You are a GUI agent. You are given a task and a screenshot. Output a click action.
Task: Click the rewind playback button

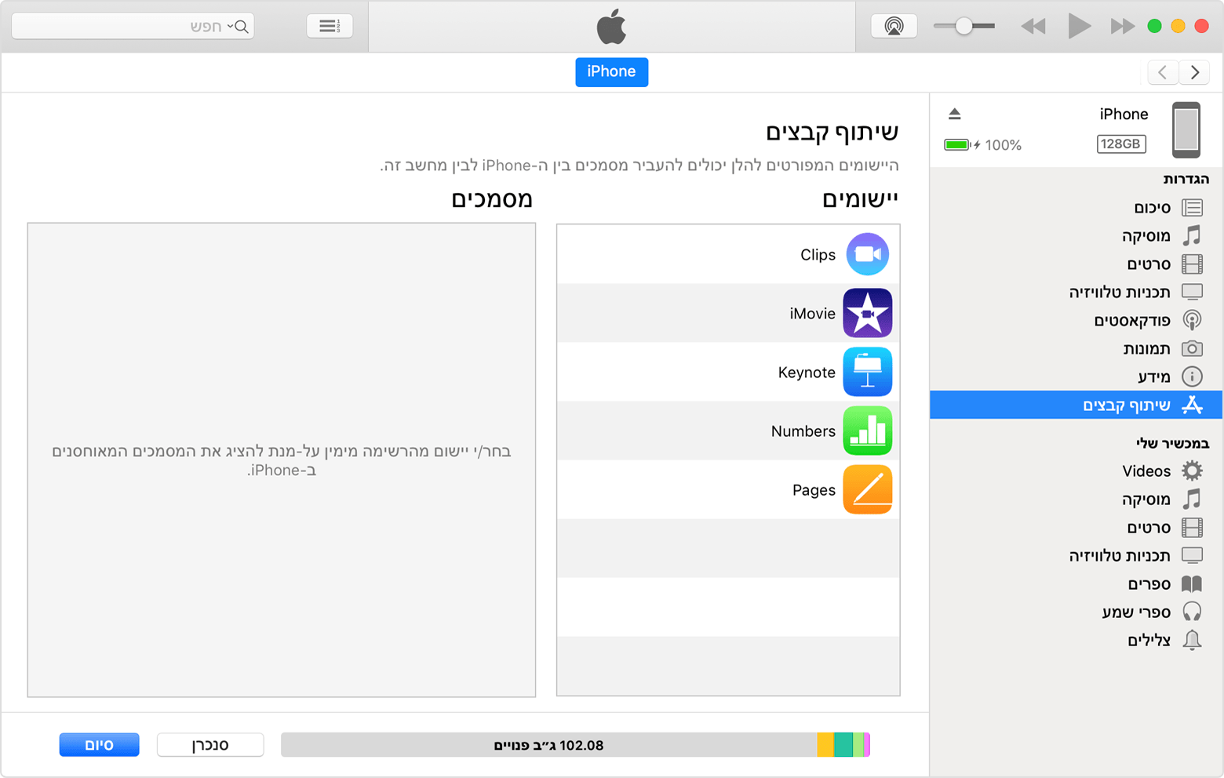(x=1033, y=27)
